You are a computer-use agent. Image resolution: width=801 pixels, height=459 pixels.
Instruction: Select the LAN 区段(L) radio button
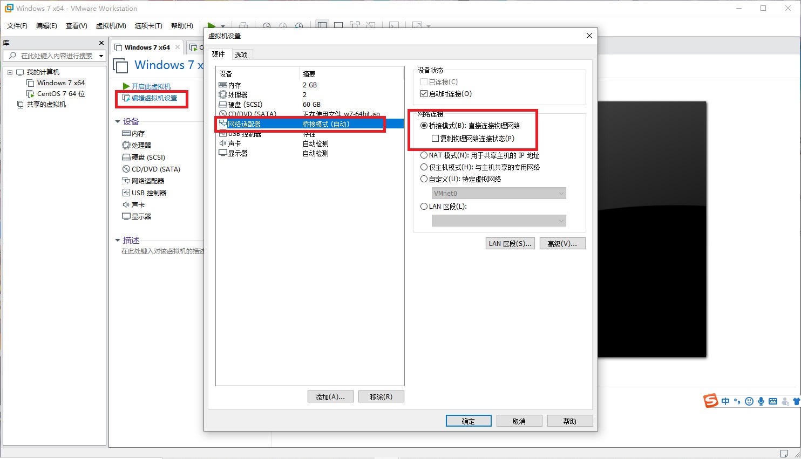(424, 207)
